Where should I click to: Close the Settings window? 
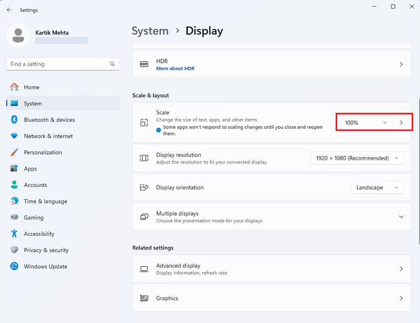point(411,6)
